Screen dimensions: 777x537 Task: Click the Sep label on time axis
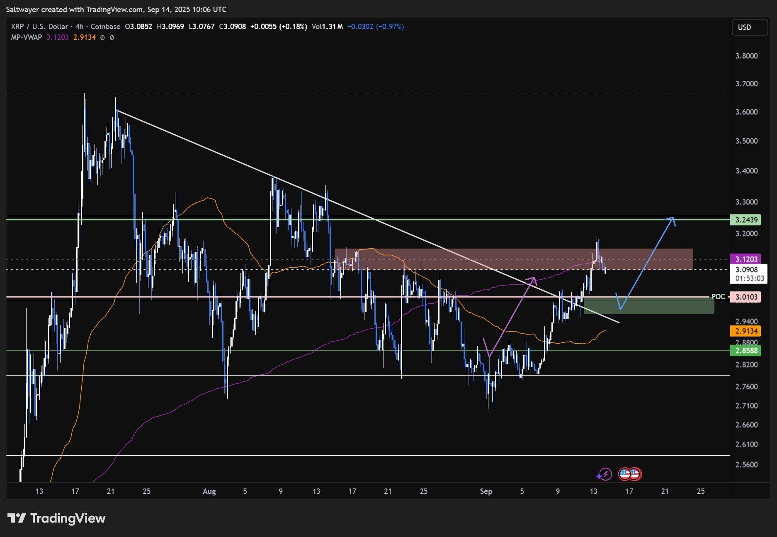click(486, 491)
